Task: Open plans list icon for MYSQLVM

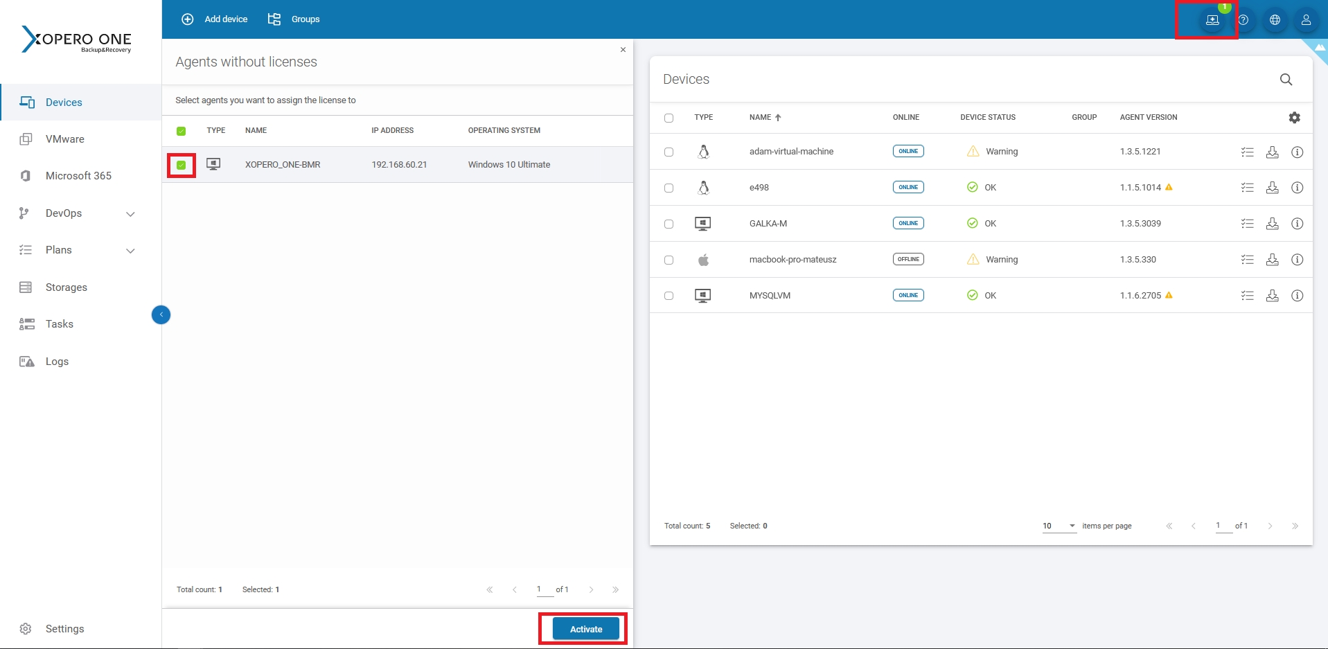Action: [x=1247, y=296]
